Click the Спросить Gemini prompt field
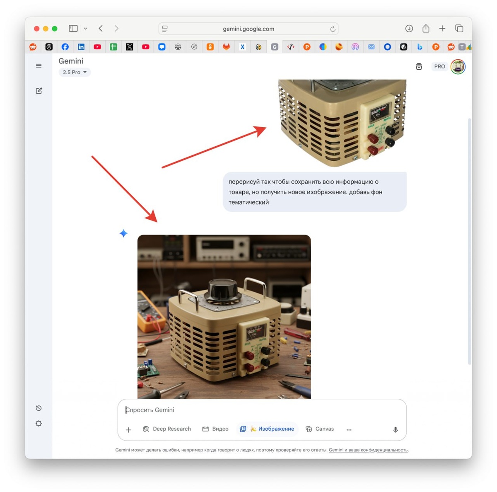The width and height of the screenshot is (497, 492). pyautogui.click(x=262, y=410)
